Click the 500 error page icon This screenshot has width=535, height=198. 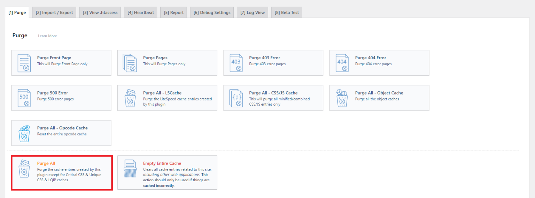click(24, 98)
